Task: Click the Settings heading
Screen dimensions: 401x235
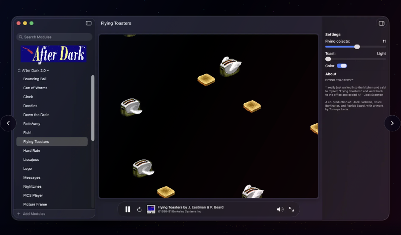Action: 333,34
